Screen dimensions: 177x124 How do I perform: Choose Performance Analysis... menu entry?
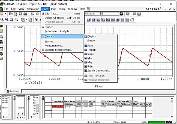62,31
